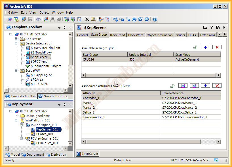Pin the Template Toolbox panel
Image resolution: width=232 pixels, height=167 pixels.
tap(65, 27)
